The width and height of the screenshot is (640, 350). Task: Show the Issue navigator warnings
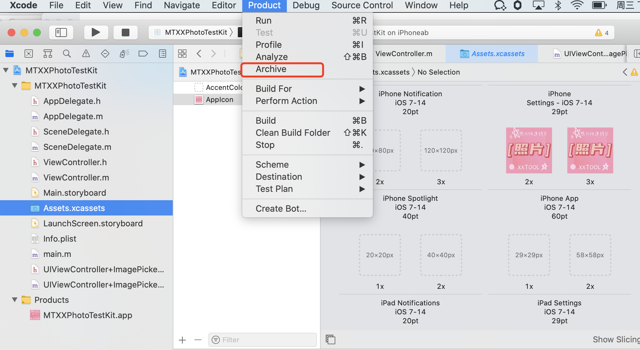pos(86,54)
